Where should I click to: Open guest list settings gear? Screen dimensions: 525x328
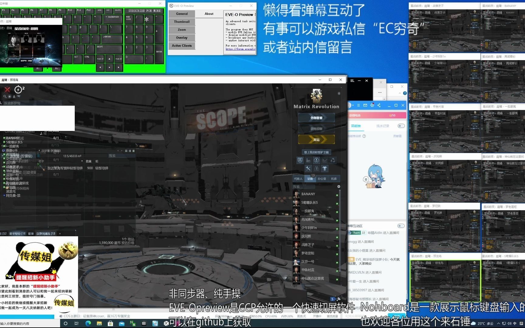tap(339, 186)
